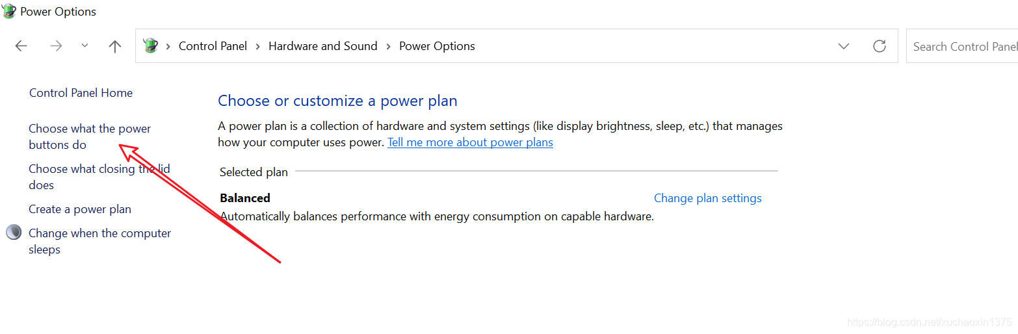Screen dimensions: 1018x334
Task: Open Tell me more about power plans
Action: coord(470,142)
